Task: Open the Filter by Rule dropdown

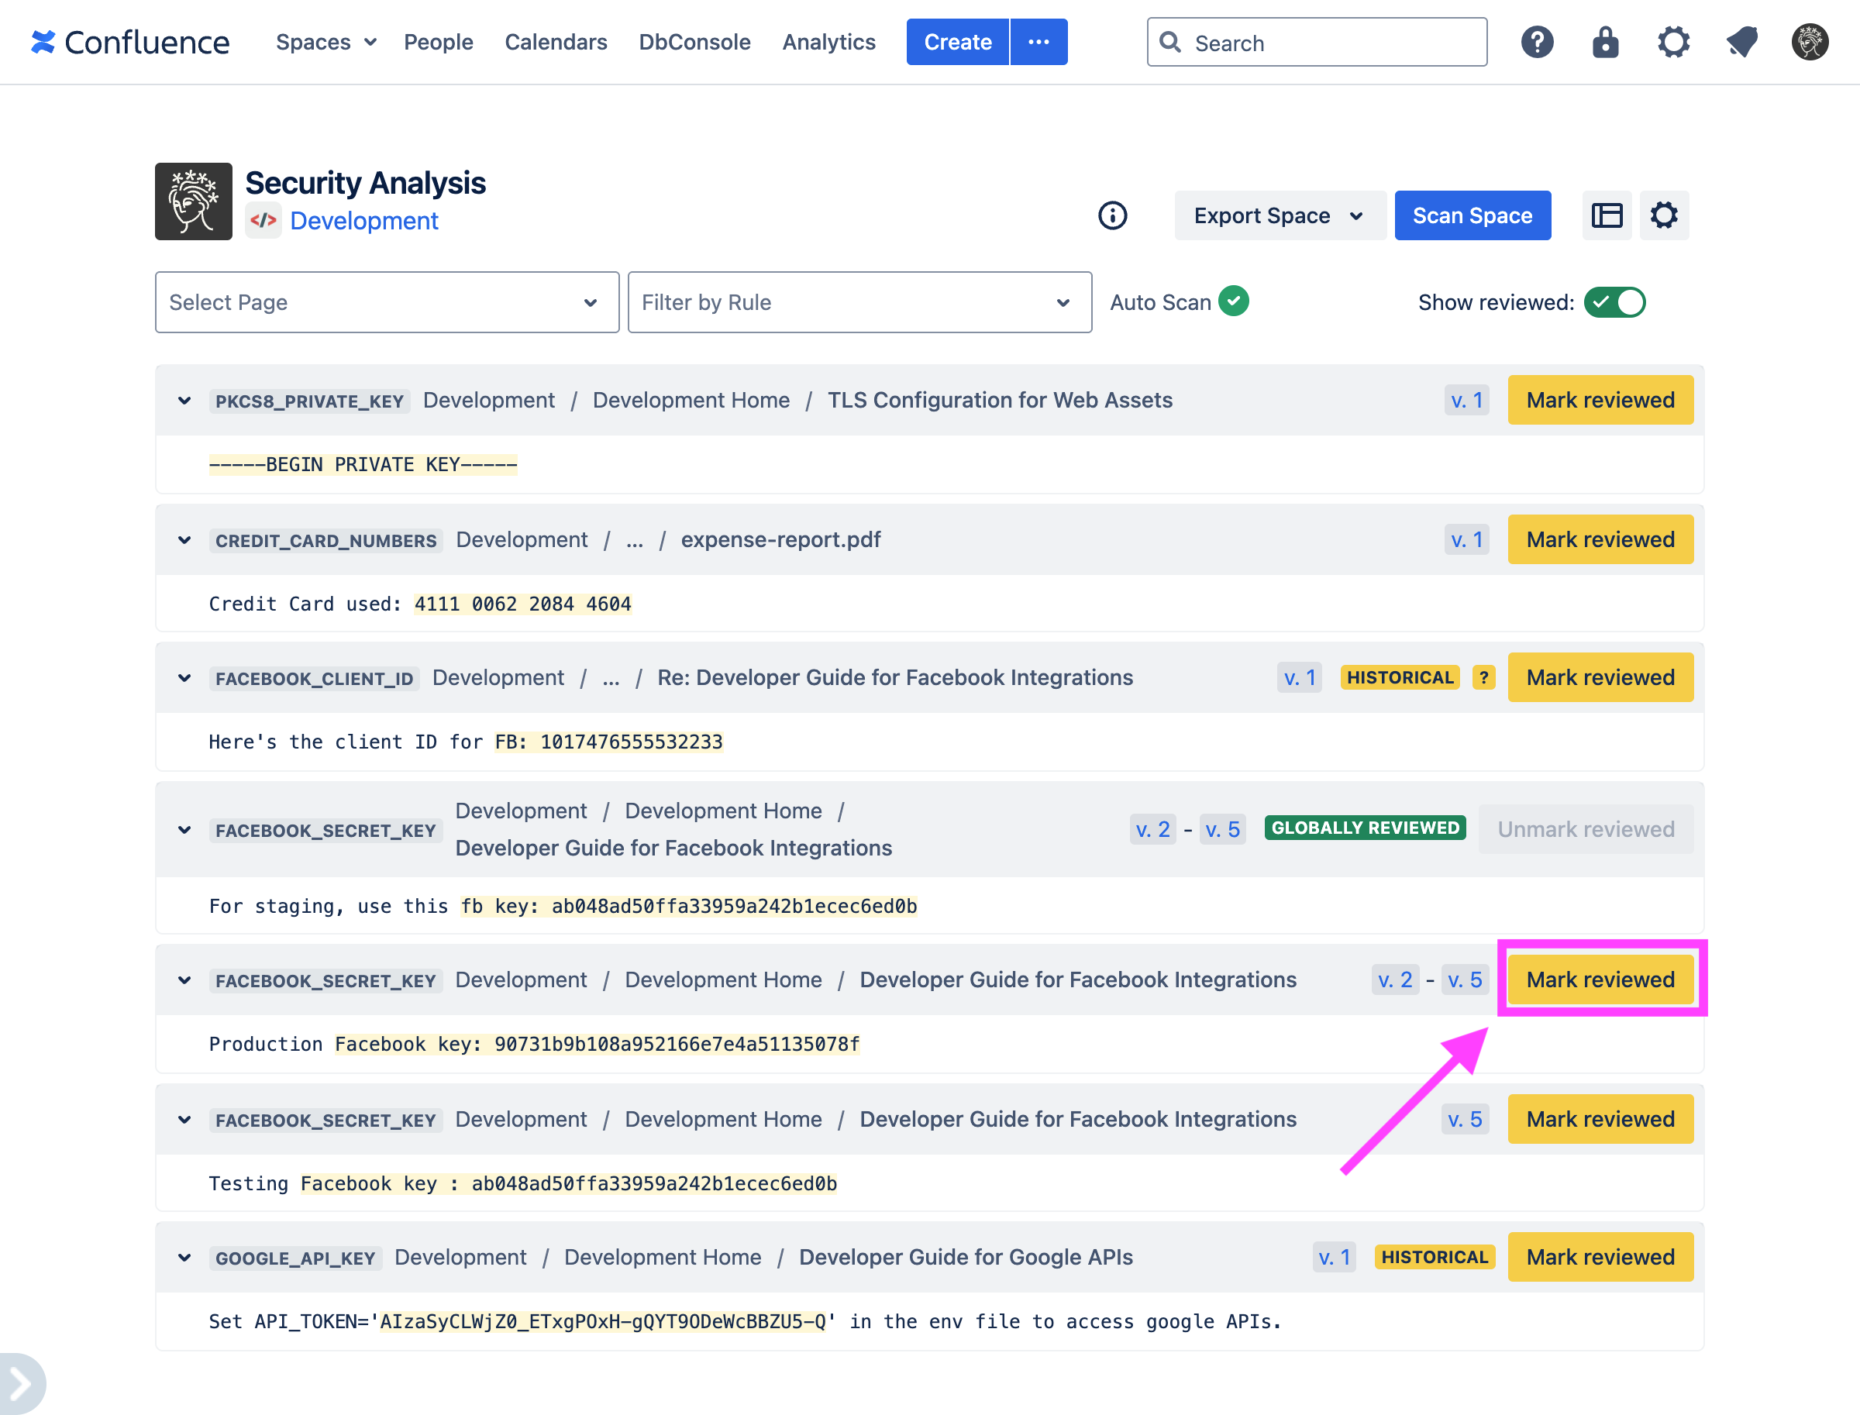Action: (859, 302)
